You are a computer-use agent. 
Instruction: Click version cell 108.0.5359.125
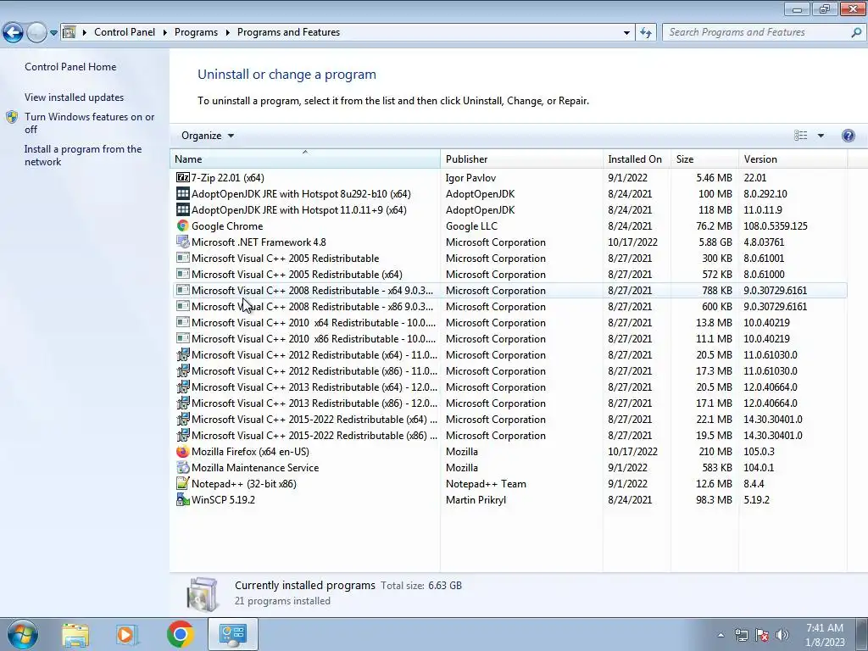(x=776, y=225)
